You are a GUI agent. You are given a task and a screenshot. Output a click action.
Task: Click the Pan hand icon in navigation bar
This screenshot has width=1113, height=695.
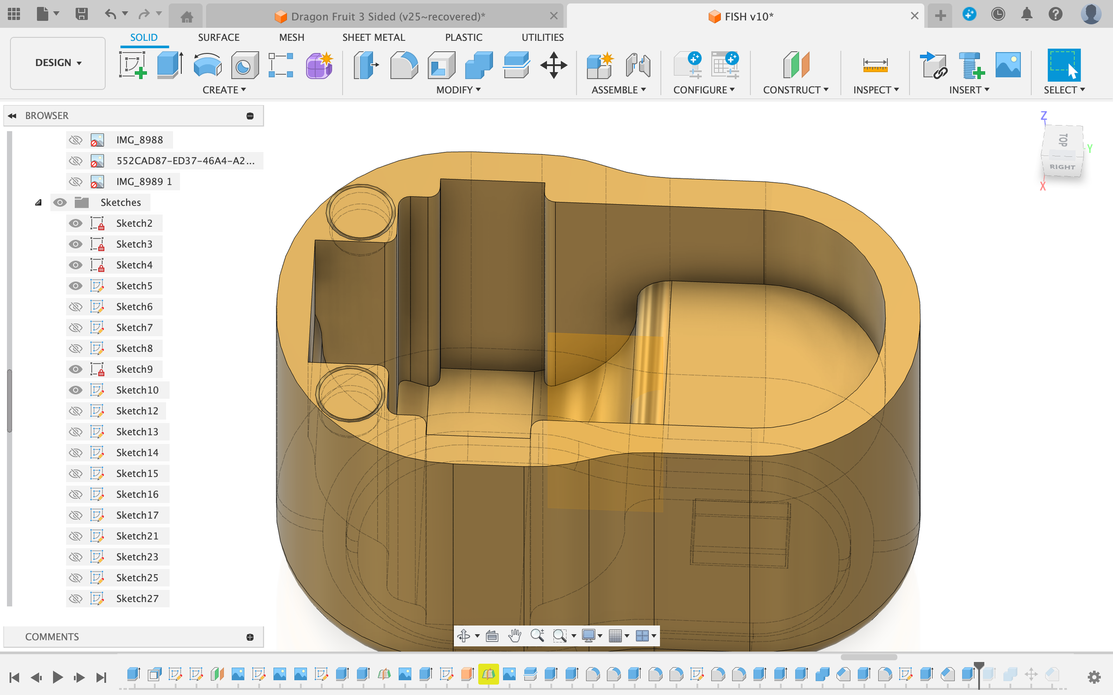pyautogui.click(x=514, y=636)
